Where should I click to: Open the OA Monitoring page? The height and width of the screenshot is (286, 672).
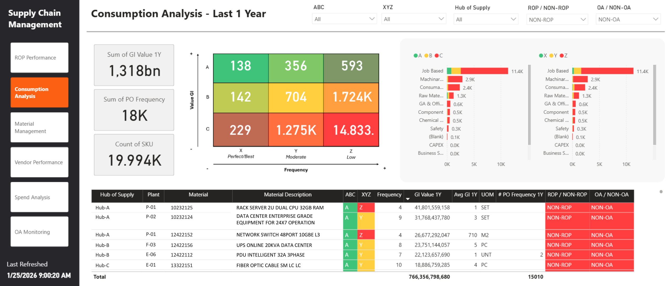click(39, 232)
